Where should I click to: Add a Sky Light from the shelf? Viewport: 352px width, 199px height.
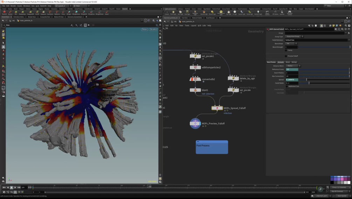(228, 12)
